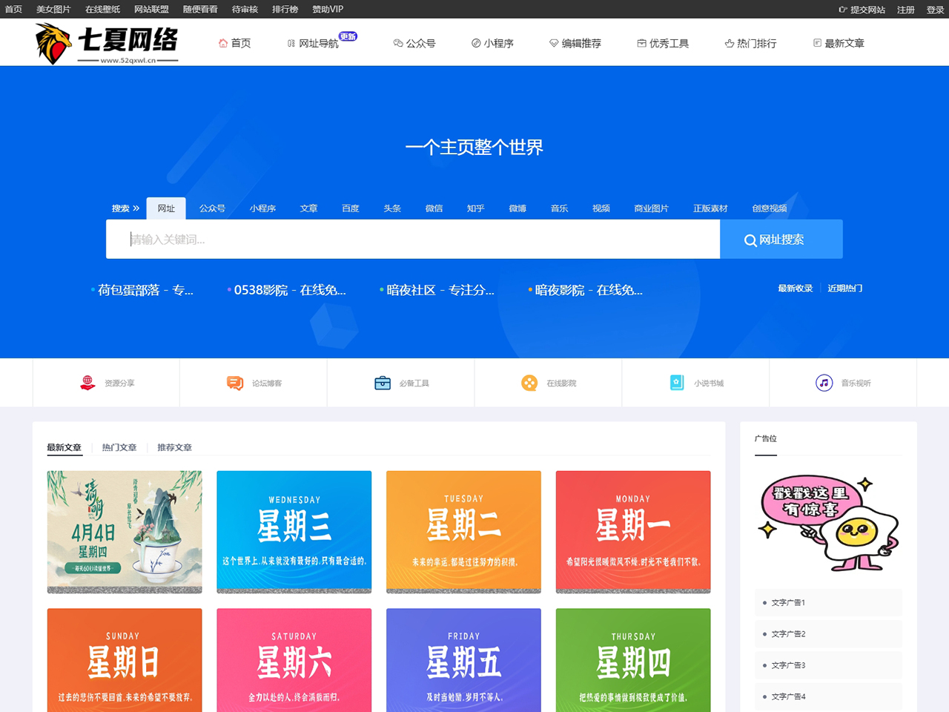Click the 首页 home icon in navbar
The height and width of the screenshot is (712, 949).
tap(223, 43)
